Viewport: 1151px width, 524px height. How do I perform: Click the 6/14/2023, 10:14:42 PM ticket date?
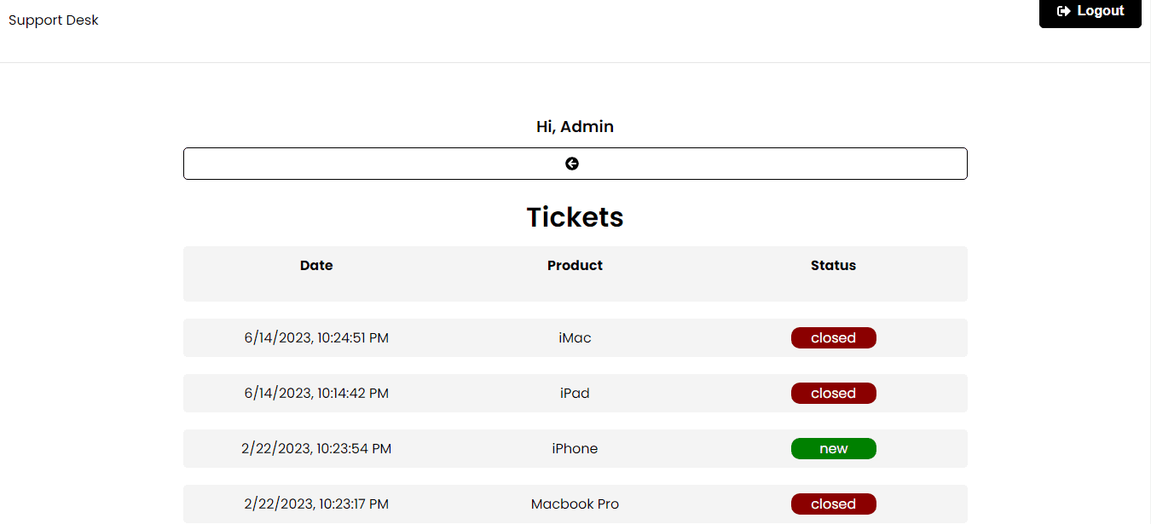coord(316,394)
